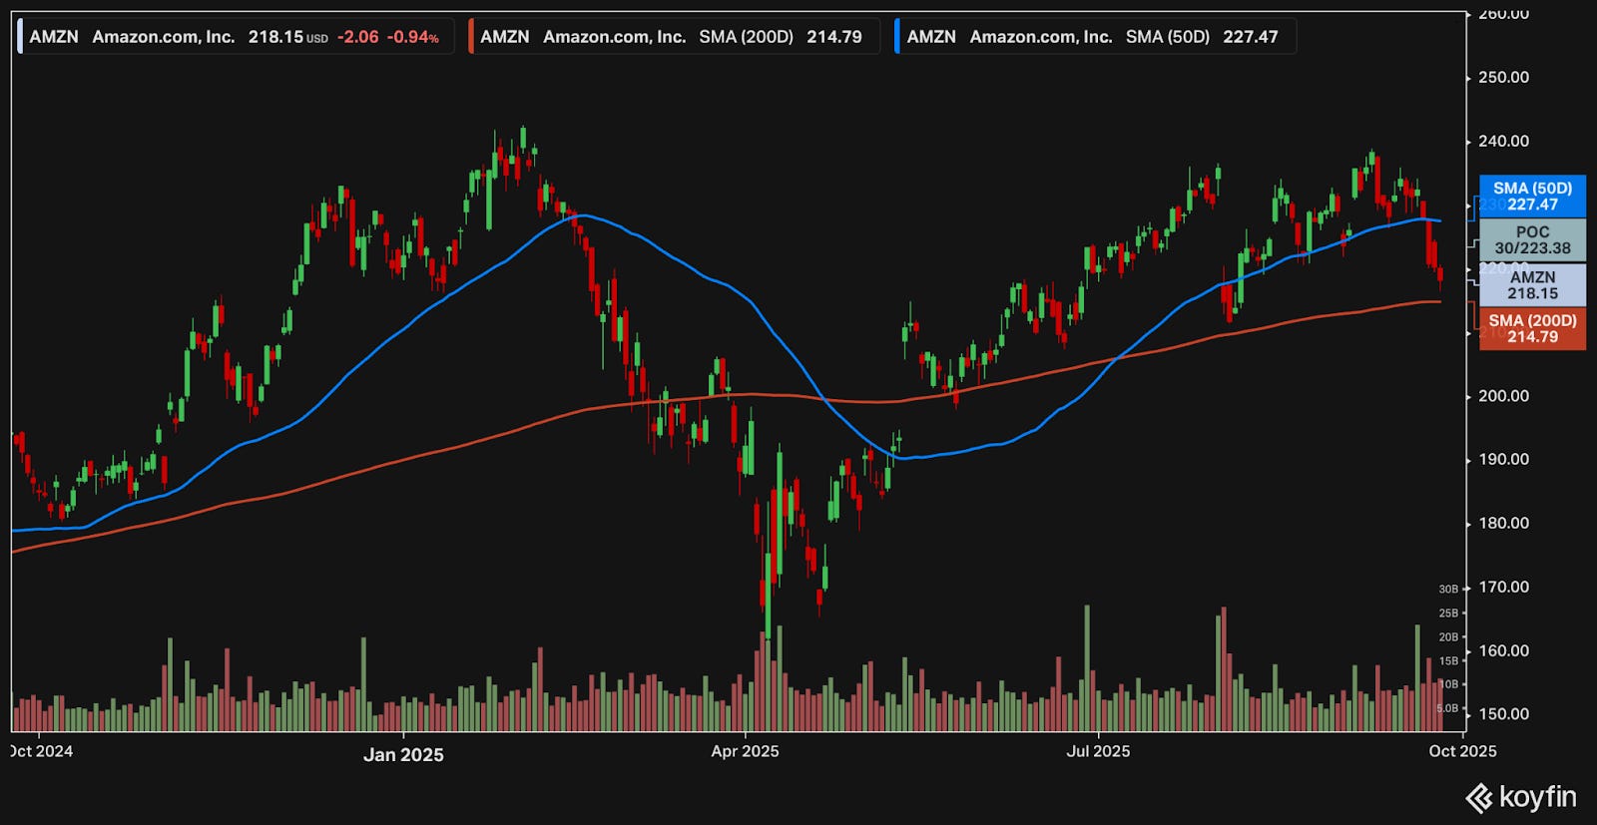Click the 250.00 price axis tick
This screenshot has height=825, width=1597.
[x=1503, y=78]
